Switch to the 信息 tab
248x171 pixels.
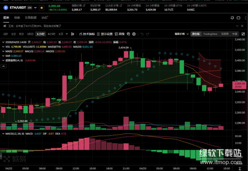[17, 17]
